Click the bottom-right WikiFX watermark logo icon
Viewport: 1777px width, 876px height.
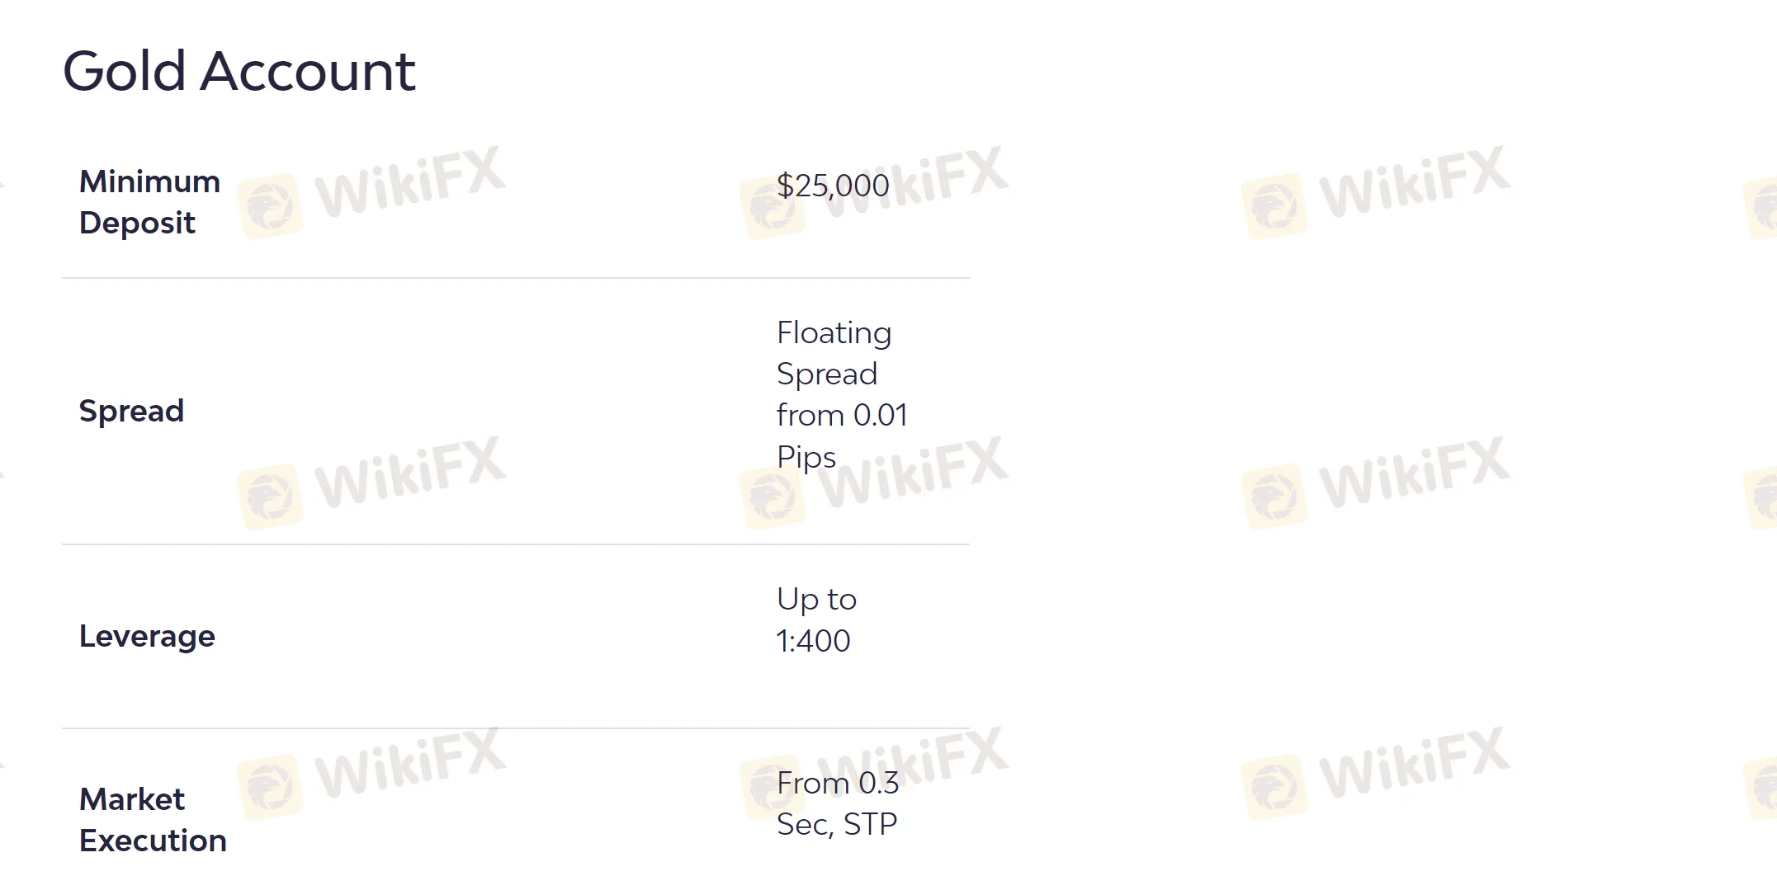(x=1274, y=787)
